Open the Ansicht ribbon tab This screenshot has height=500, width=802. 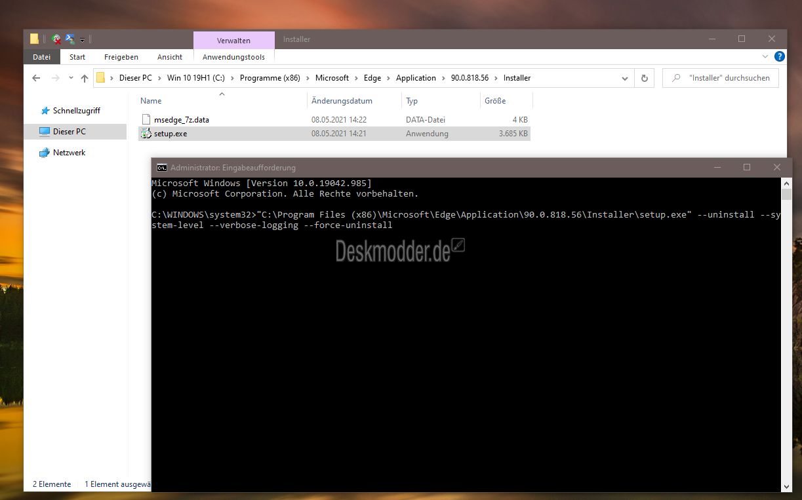170,57
